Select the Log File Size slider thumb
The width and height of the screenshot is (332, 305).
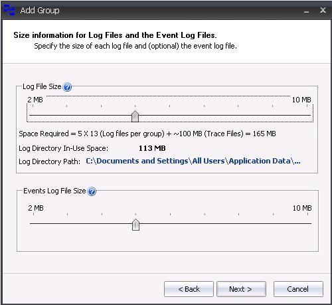click(x=135, y=116)
